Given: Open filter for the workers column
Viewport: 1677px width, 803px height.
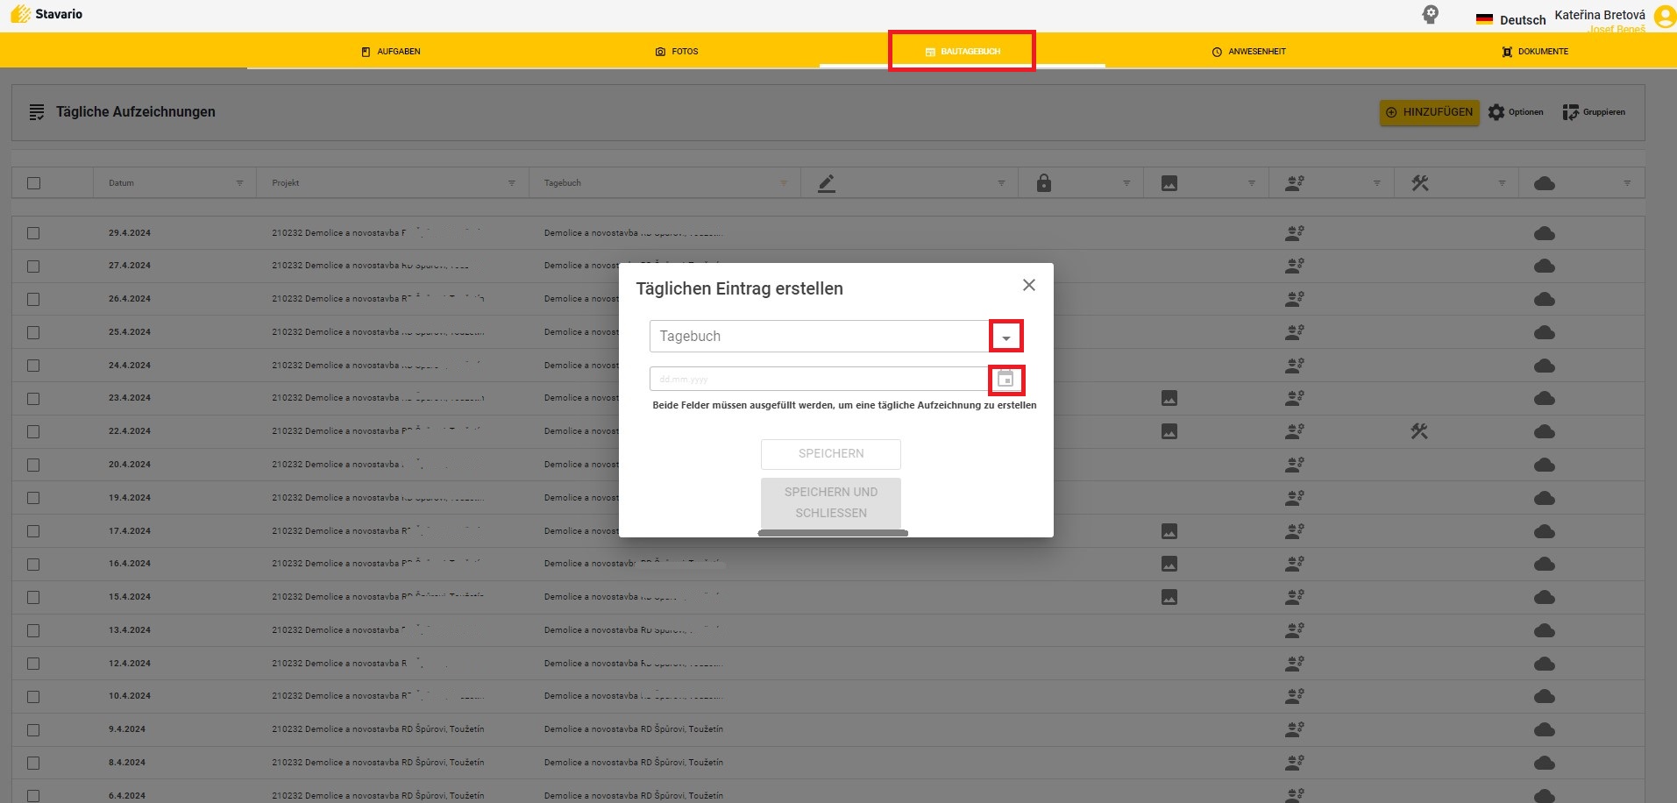Looking at the screenshot, I should pyautogui.click(x=1376, y=183).
